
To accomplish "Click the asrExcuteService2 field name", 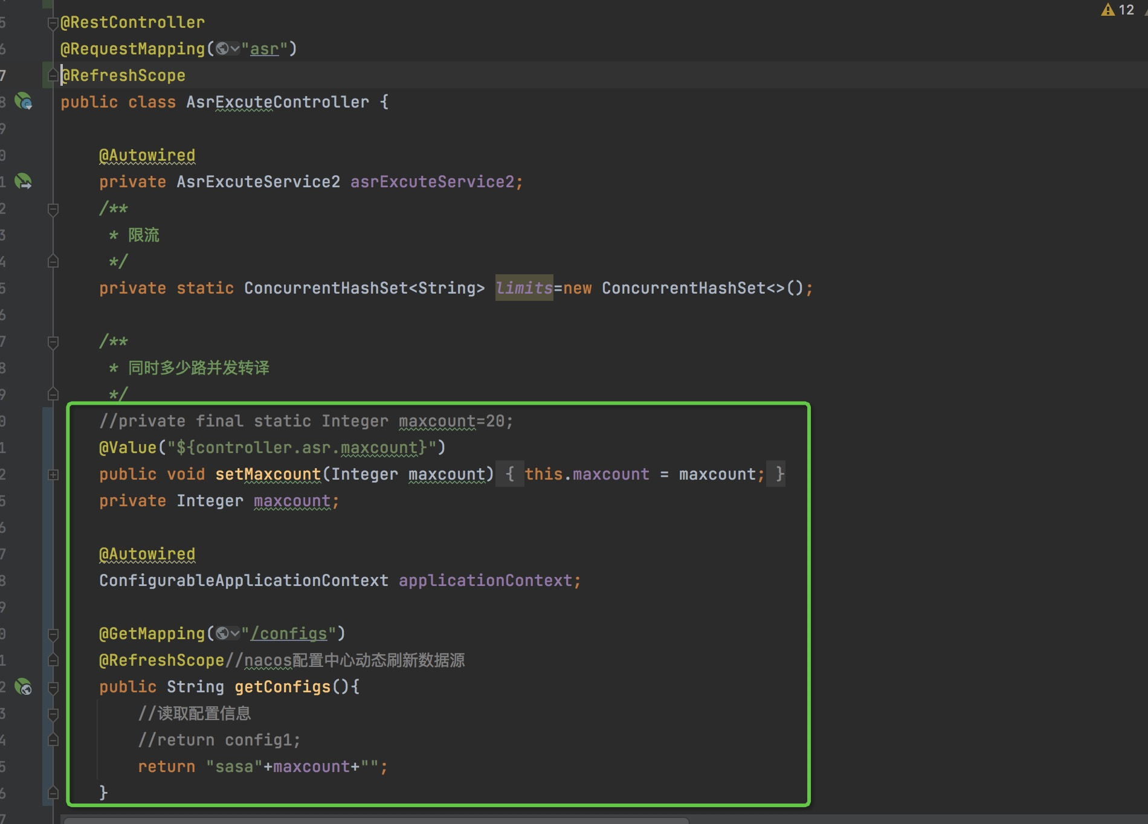I will [432, 182].
